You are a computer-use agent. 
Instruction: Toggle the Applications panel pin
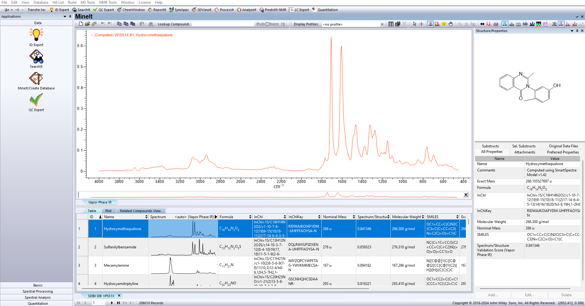(70, 16)
